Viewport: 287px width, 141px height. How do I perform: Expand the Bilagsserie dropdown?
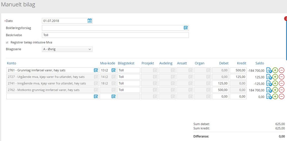67,49
